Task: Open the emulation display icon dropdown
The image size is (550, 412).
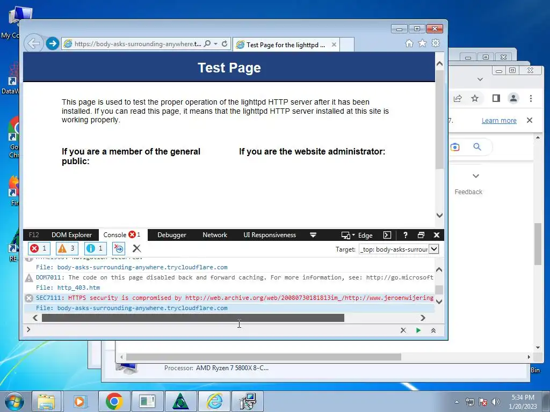Action: [348, 236]
